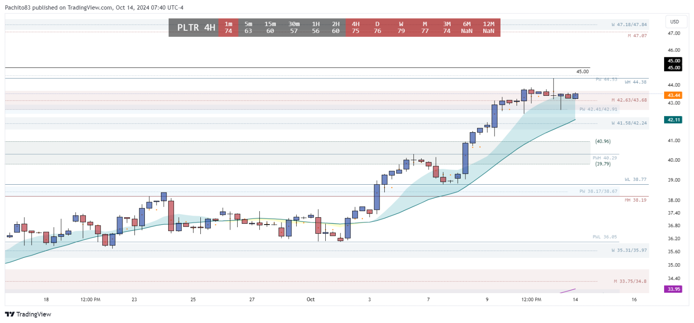Image resolution: width=694 pixels, height=323 pixels.
Task: Select the 4H 75 timeframe cell
Action: coord(356,27)
